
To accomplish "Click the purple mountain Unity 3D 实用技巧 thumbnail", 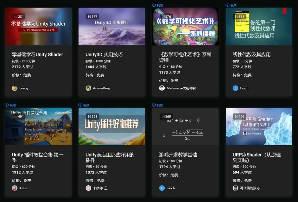I will 112,27.
